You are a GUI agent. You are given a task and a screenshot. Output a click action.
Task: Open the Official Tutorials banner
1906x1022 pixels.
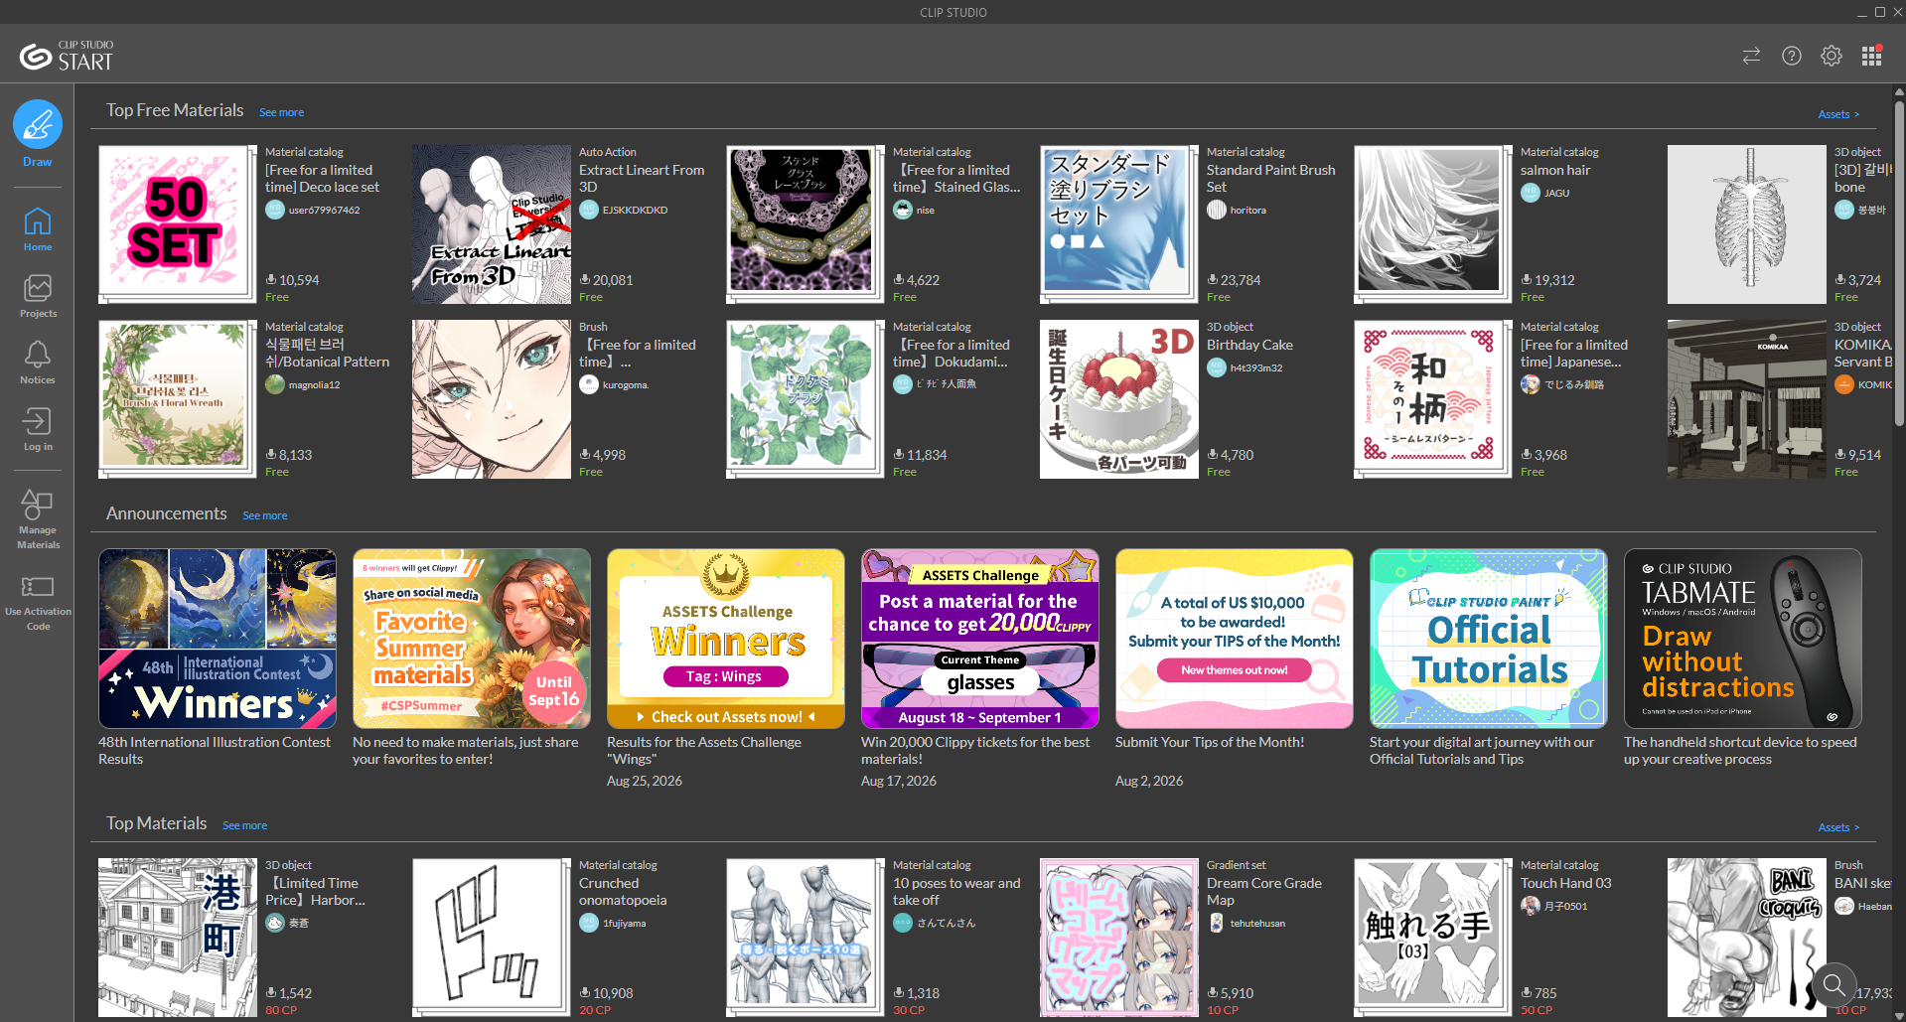pos(1489,639)
